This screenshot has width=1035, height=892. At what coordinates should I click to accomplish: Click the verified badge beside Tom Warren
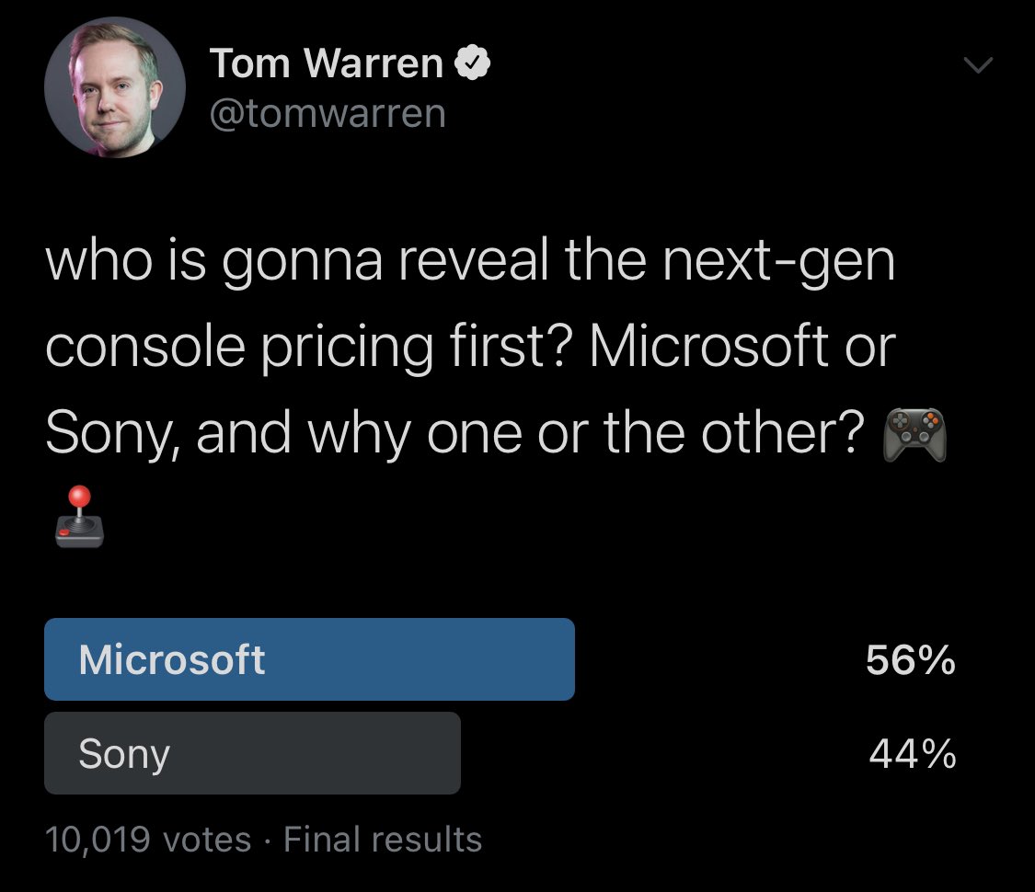(x=473, y=65)
